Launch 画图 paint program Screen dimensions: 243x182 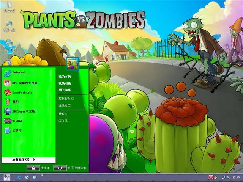(x=29, y=102)
